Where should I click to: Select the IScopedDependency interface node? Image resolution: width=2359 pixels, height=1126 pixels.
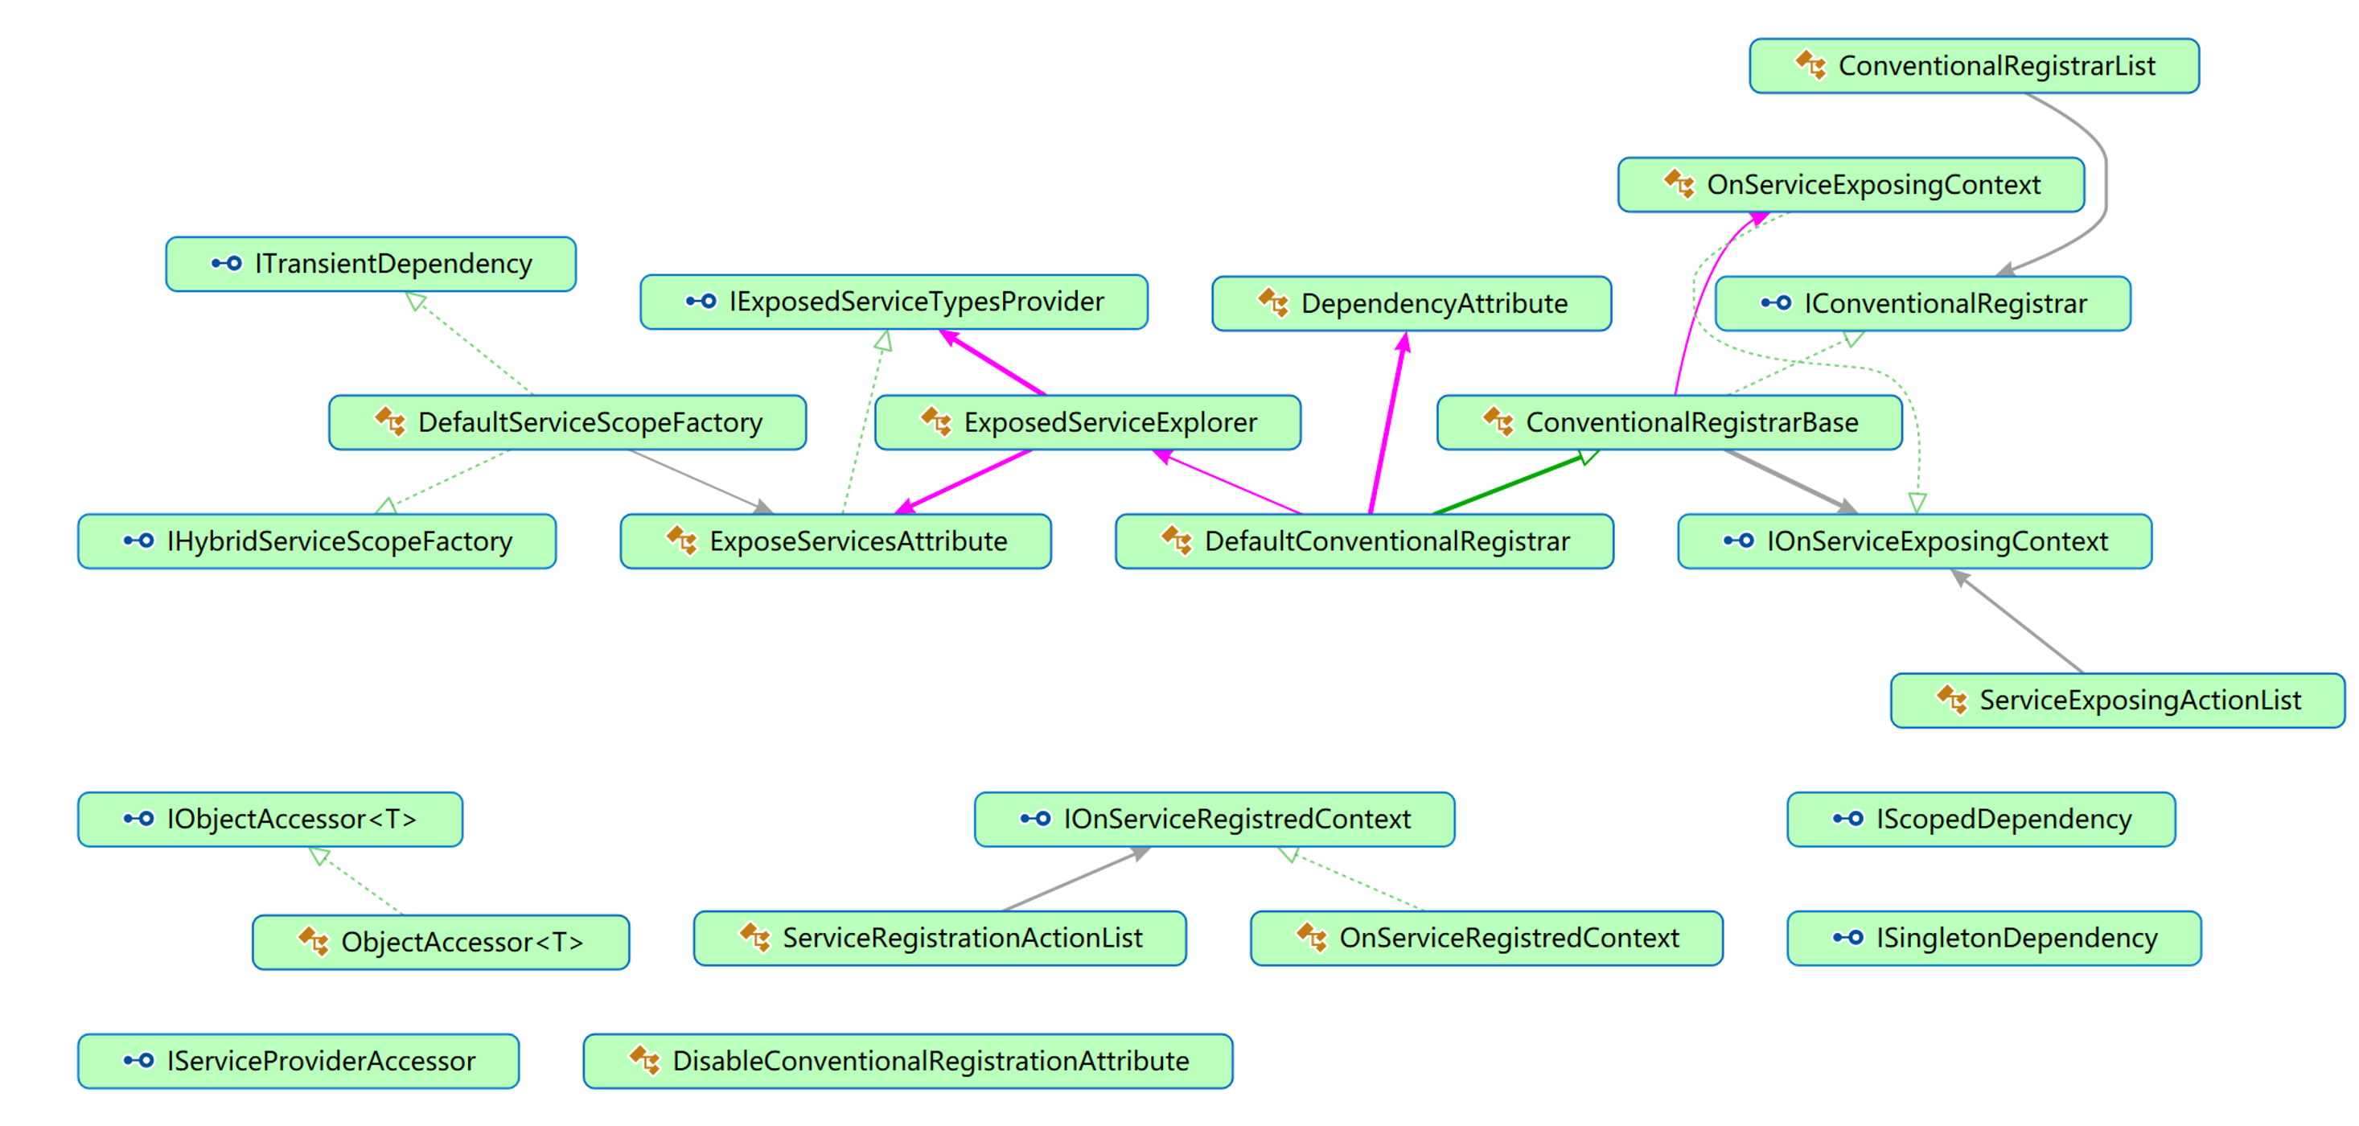2003,819
